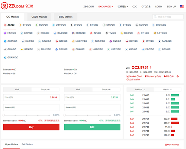Image resolution: width=186 pixels, height=149 pixels.
Task: Click the Sell1 price 2.9833 row
Action: [x=154, y=111]
